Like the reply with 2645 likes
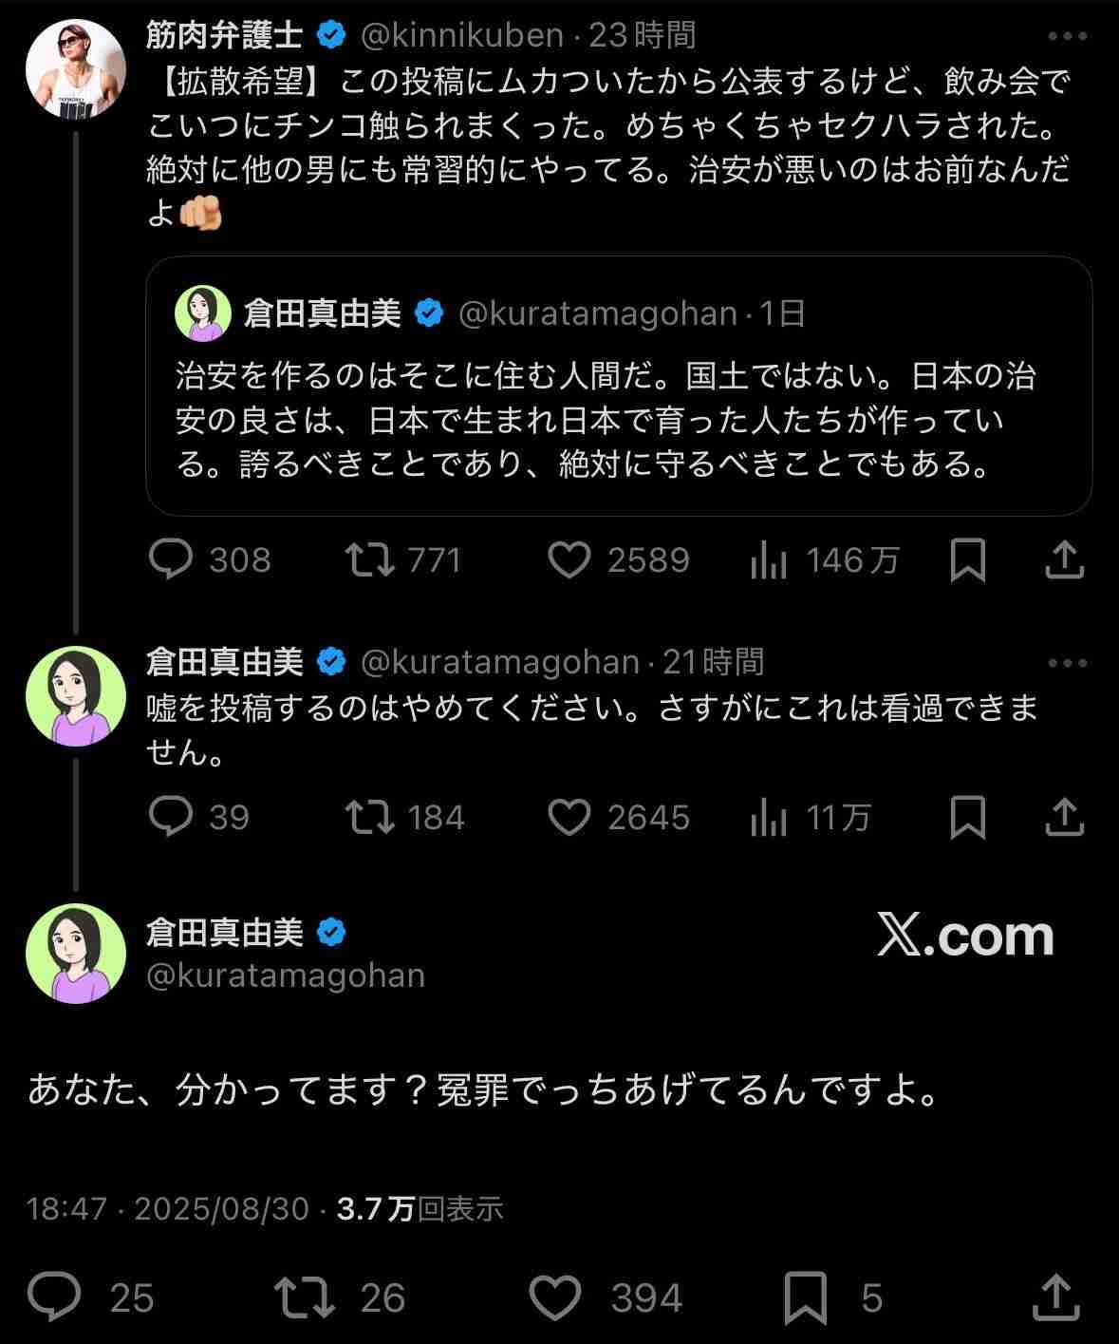 (x=569, y=817)
